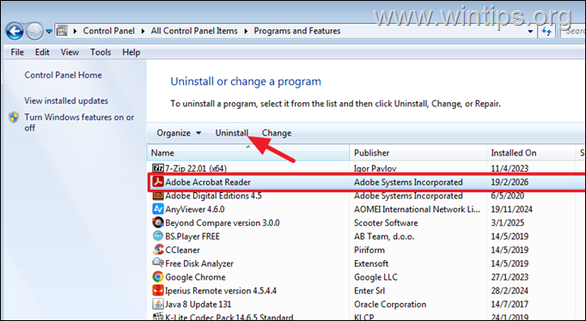The image size is (586, 321).
Task: Open the Help menu
Action: point(131,52)
